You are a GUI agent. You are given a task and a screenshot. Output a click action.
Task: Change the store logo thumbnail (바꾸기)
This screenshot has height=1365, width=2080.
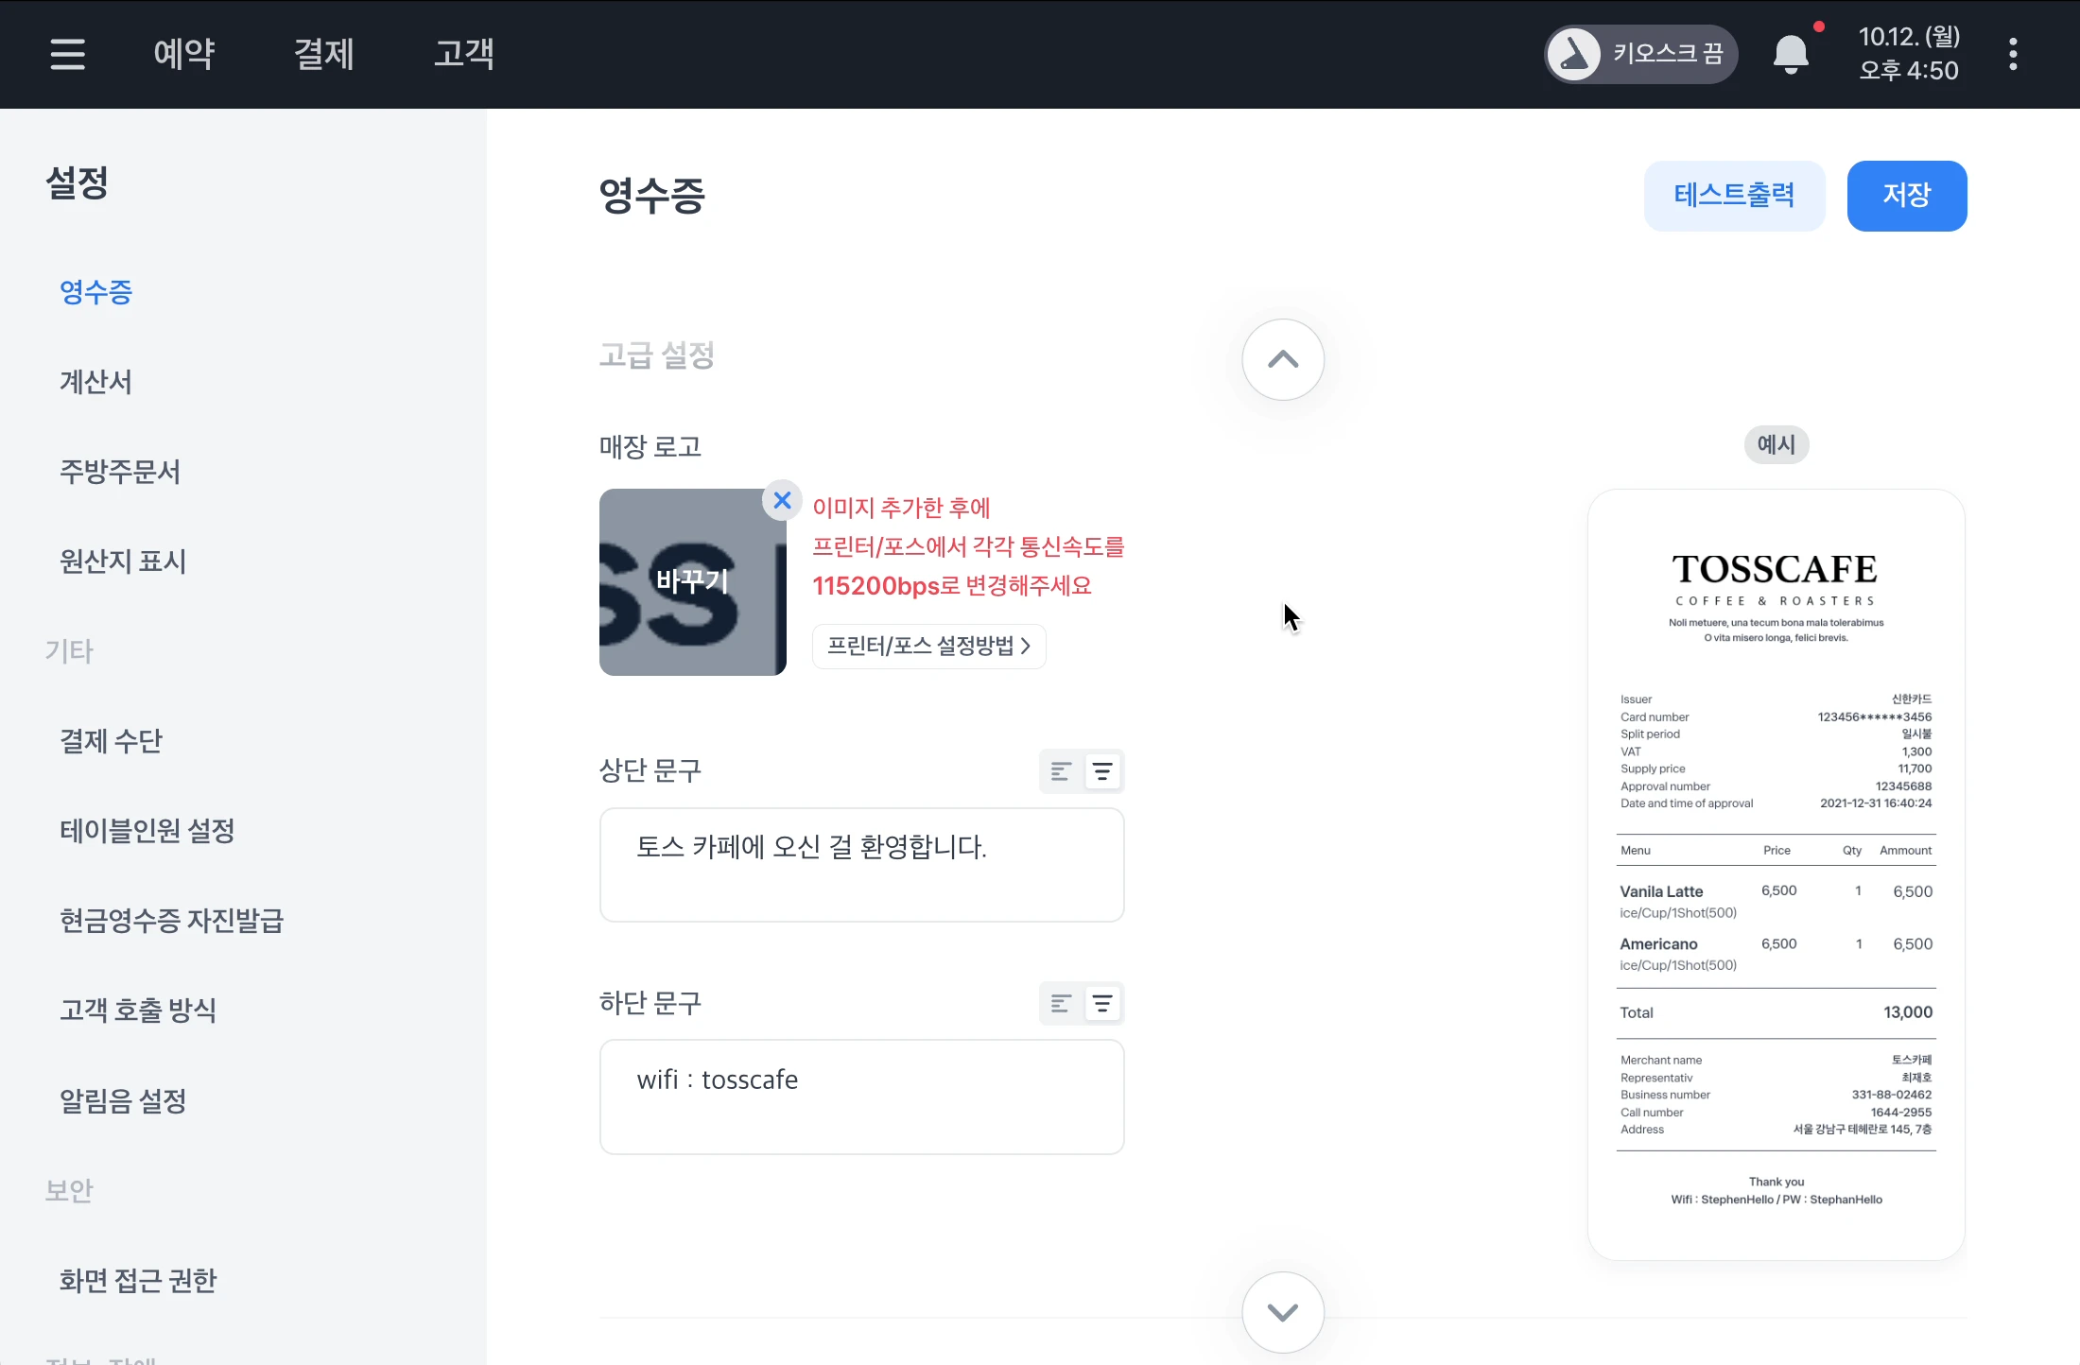pos(693,581)
